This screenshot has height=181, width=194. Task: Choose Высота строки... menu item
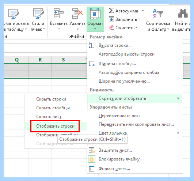pyautogui.click(x=135, y=45)
